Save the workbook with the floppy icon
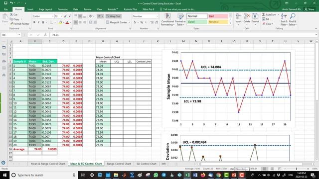This screenshot has height=179, width=319. (5, 3)
